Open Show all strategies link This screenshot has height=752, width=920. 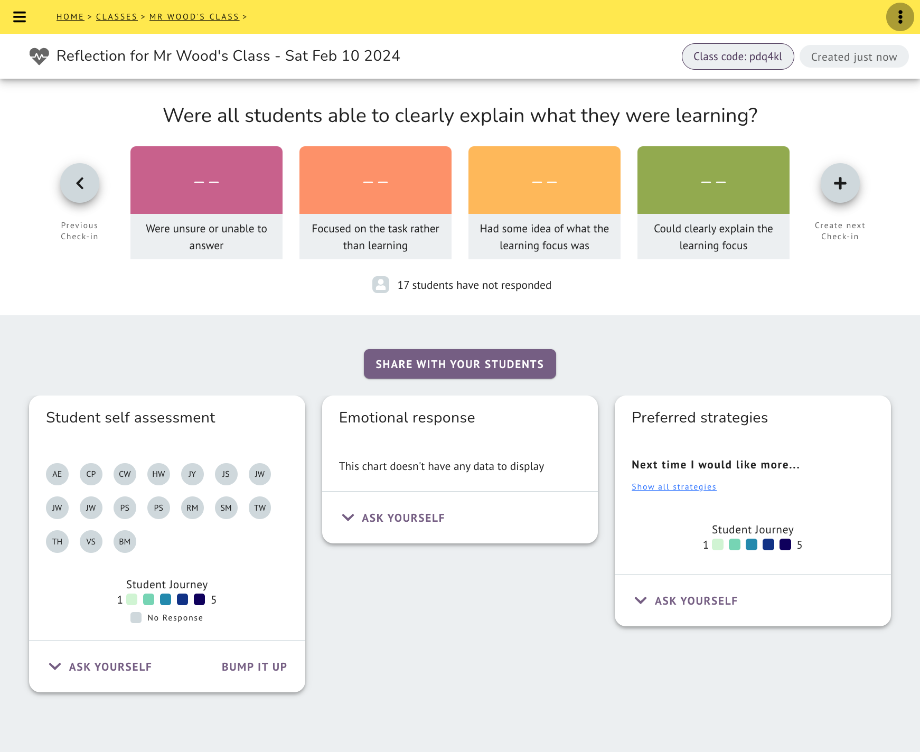pyautogui.click(x=674, y=487)
